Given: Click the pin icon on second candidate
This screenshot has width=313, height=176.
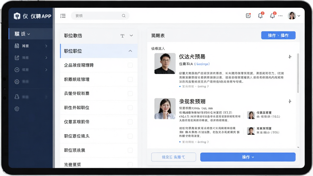Looking at the screenshot, I should (x=290, y=101).
